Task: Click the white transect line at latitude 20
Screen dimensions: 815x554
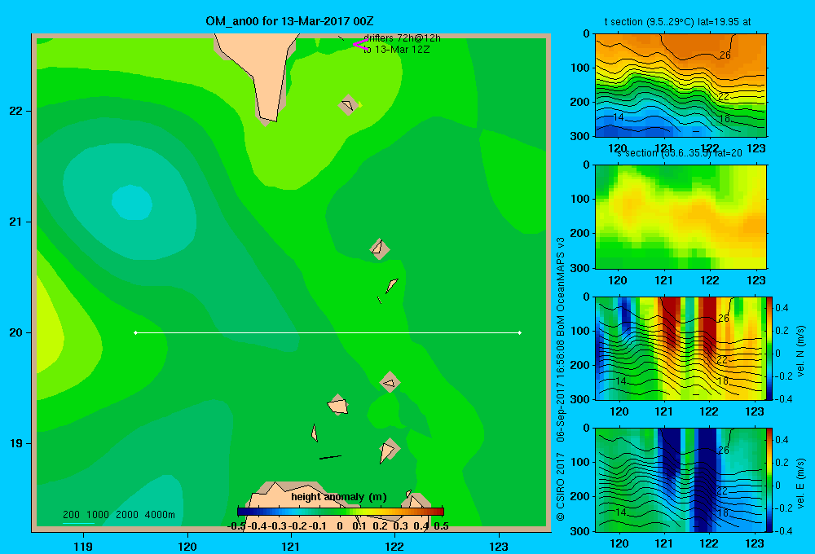Action: pos(328,332)
